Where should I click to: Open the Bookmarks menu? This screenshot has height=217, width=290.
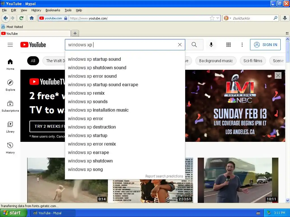click(53, 10)
